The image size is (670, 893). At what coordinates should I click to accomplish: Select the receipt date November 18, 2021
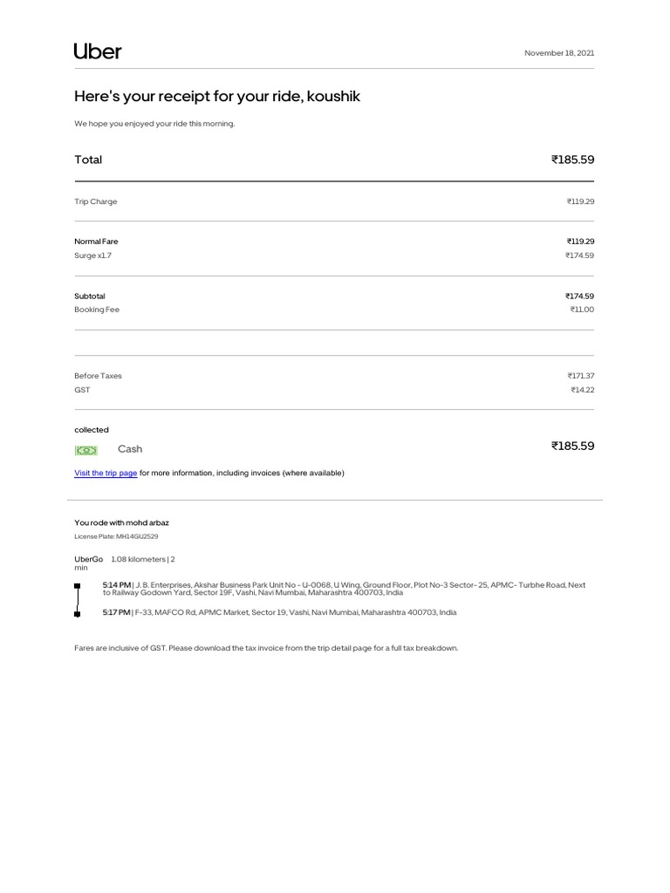tap(559, 53)
